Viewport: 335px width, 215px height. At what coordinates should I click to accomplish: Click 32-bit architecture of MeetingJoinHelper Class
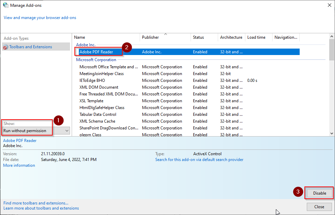tap(225, 74)
